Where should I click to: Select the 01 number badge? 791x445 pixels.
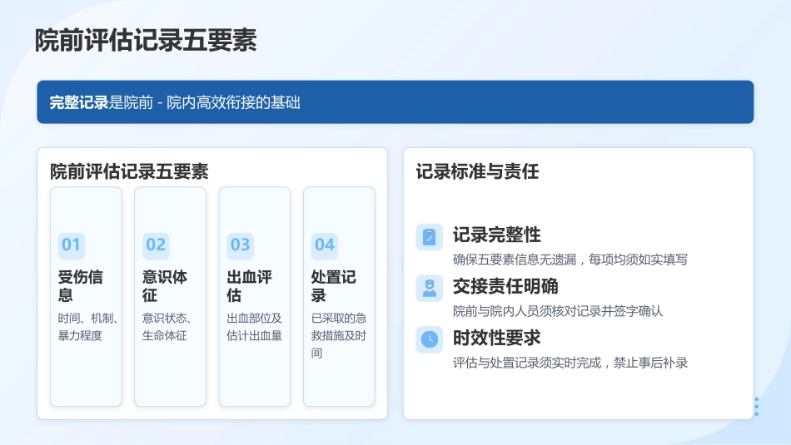click(71, 245)
